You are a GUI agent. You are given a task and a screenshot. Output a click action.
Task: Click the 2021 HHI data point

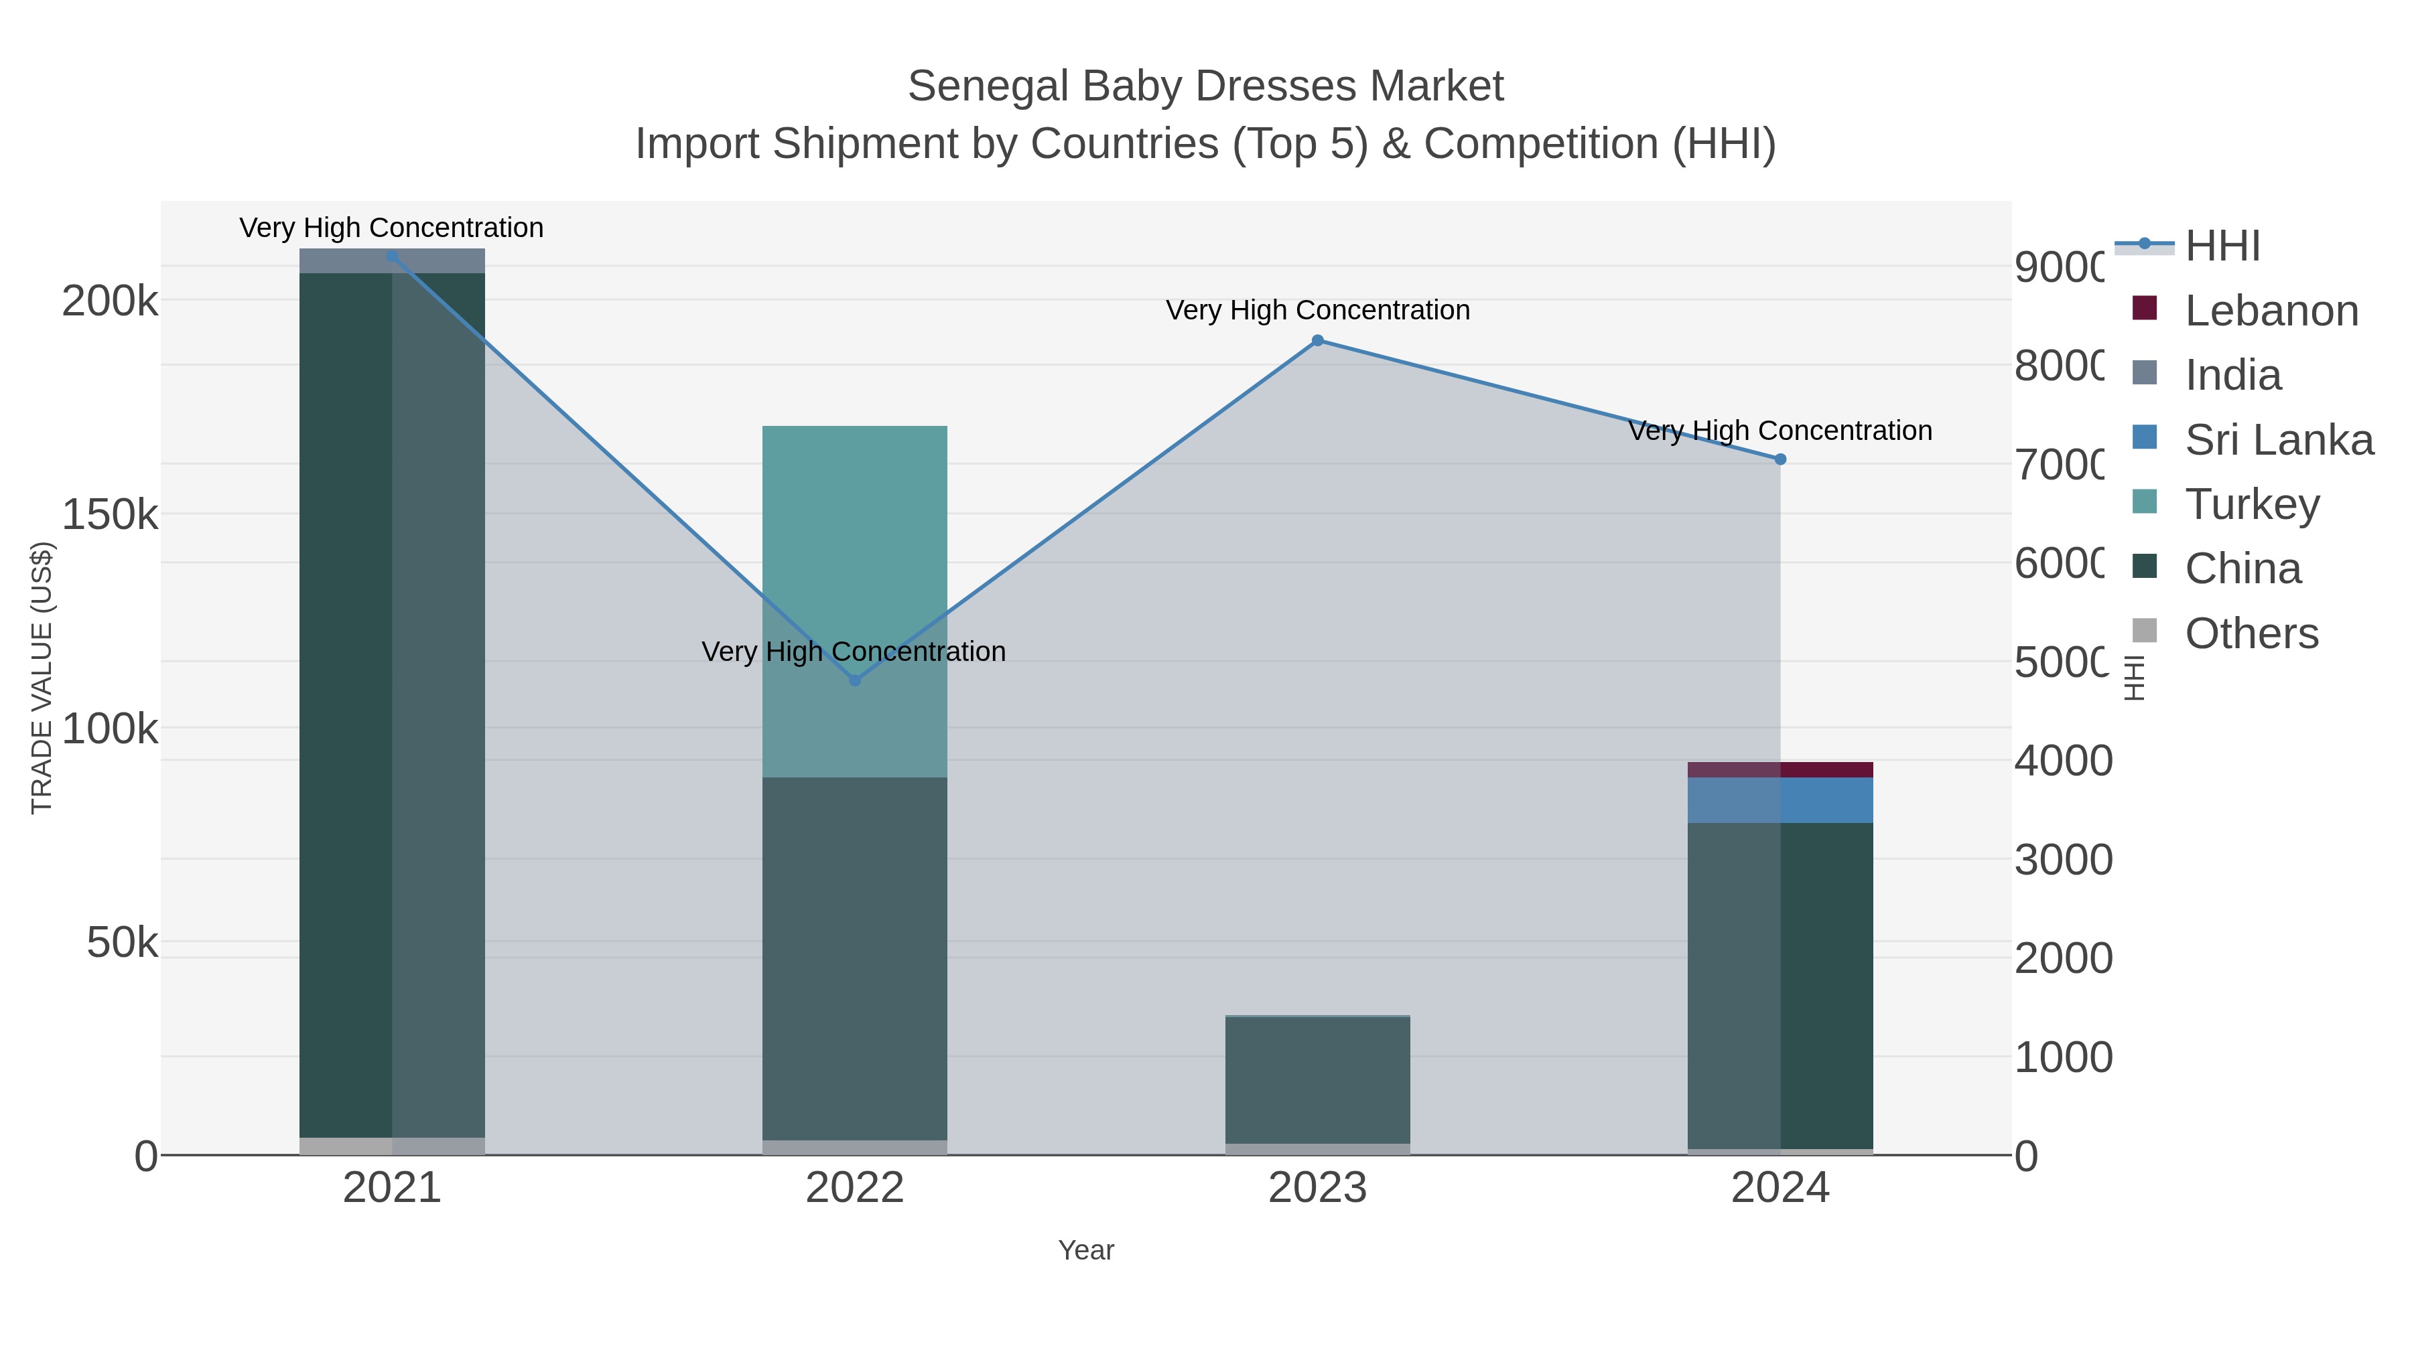pos(393,257)
